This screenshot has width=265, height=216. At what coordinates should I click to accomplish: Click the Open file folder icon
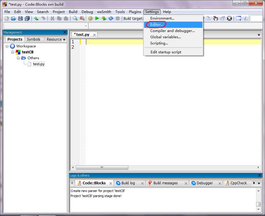point(14,18)
